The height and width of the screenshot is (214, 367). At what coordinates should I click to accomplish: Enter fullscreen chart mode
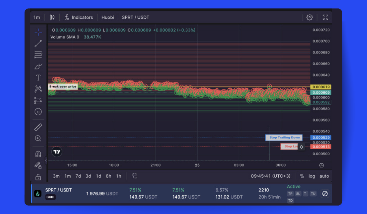click(326, 17)
